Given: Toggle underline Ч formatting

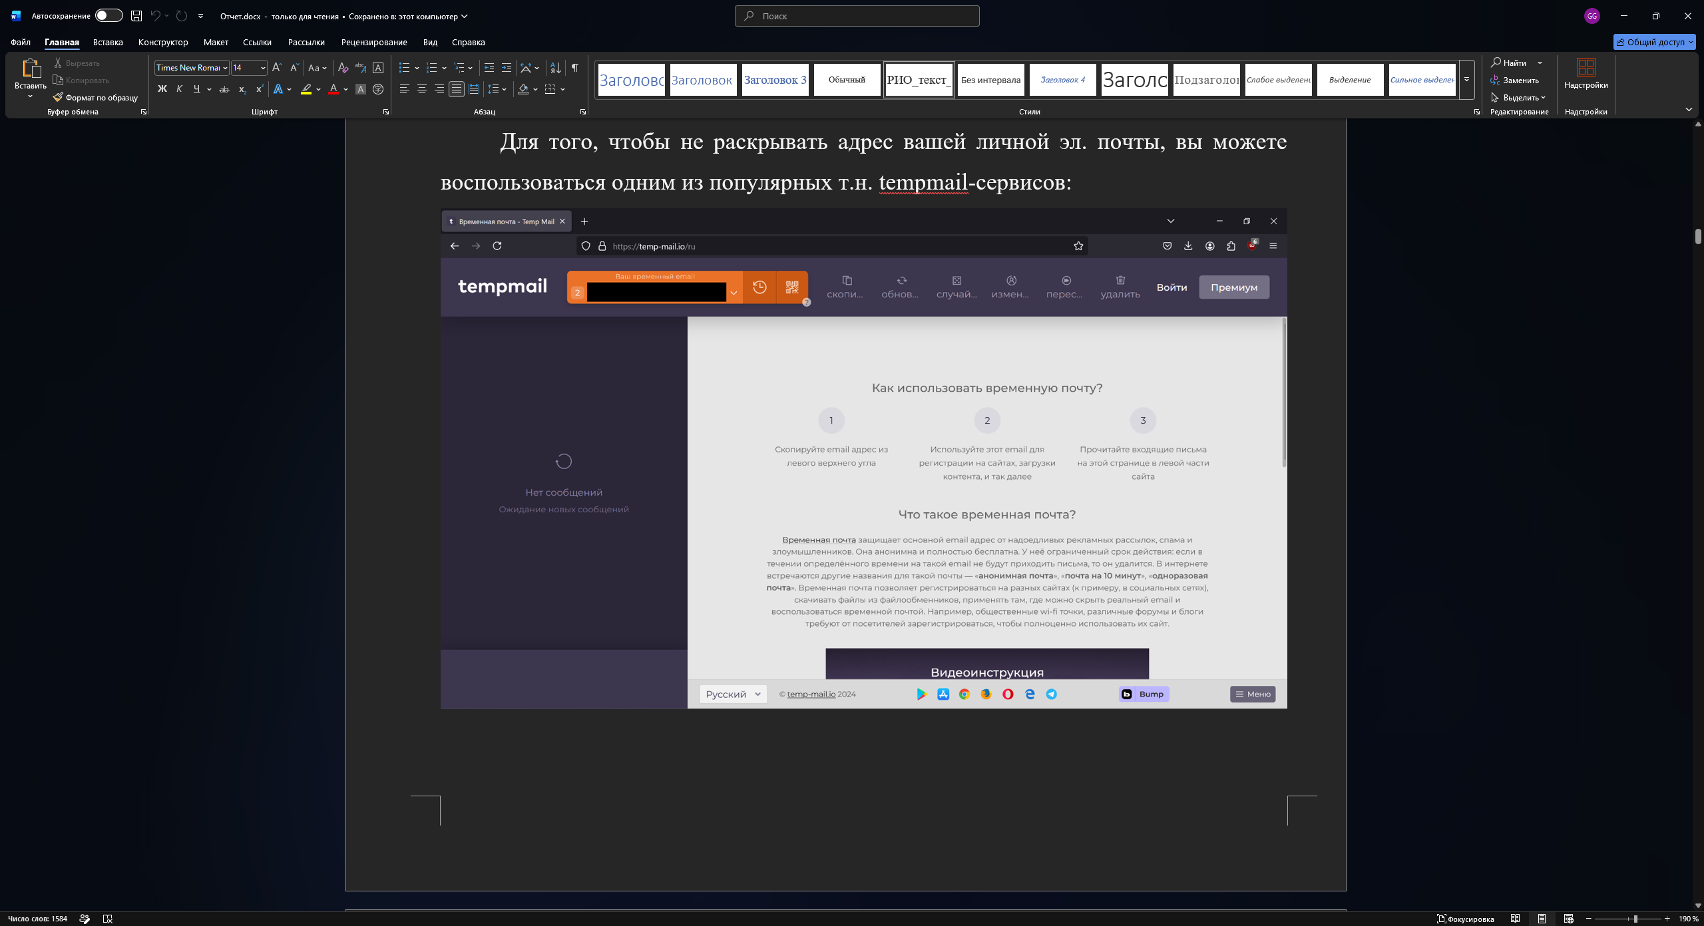Looking at the screenshot, I should point(196,89).
